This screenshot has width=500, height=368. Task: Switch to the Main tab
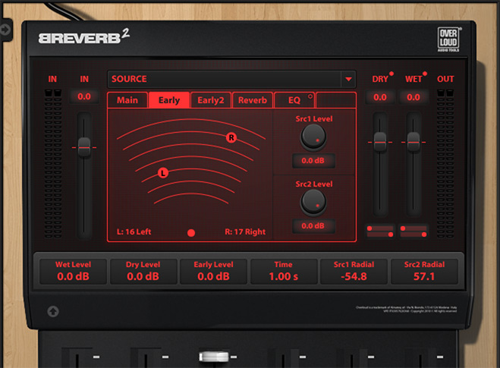tap(127, 100)
